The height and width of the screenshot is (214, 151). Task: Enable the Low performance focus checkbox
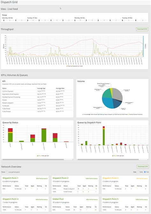tap(7, 172)
